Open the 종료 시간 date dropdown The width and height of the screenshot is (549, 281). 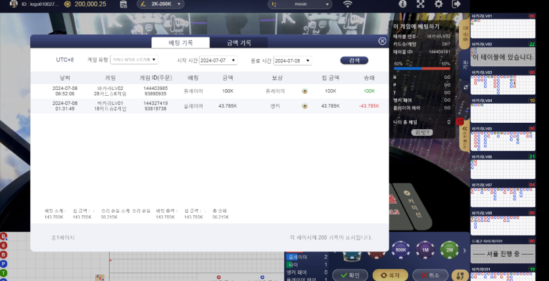tap(293, 60)
